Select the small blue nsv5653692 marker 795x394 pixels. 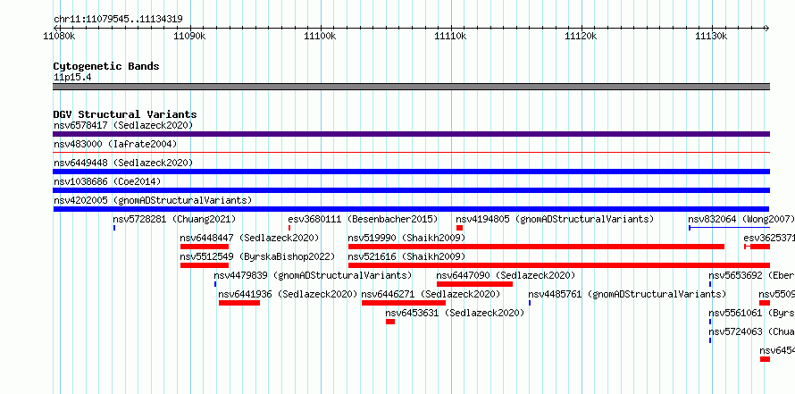(x=710, y=284)
